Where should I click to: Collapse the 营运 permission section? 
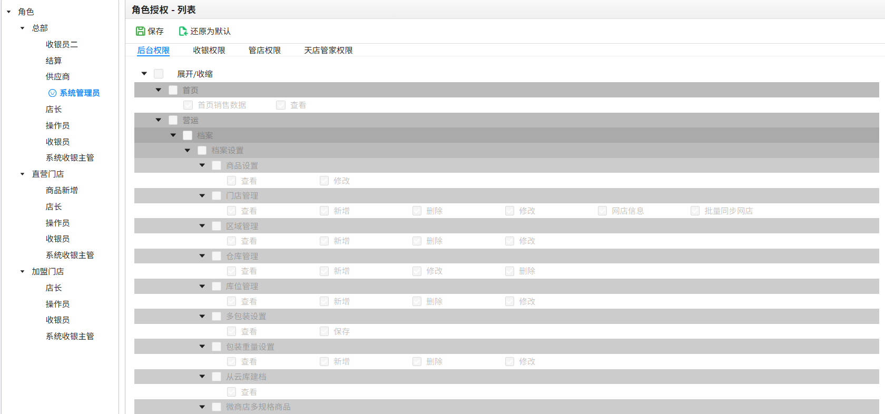159,120
